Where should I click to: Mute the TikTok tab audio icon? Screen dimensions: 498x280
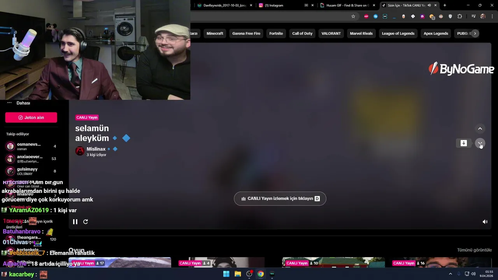click(x=429, y=5)
